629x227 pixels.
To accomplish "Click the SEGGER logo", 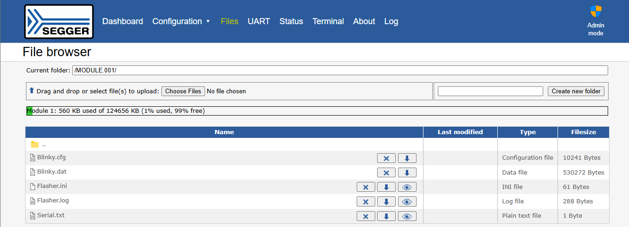I will [59, 21].
